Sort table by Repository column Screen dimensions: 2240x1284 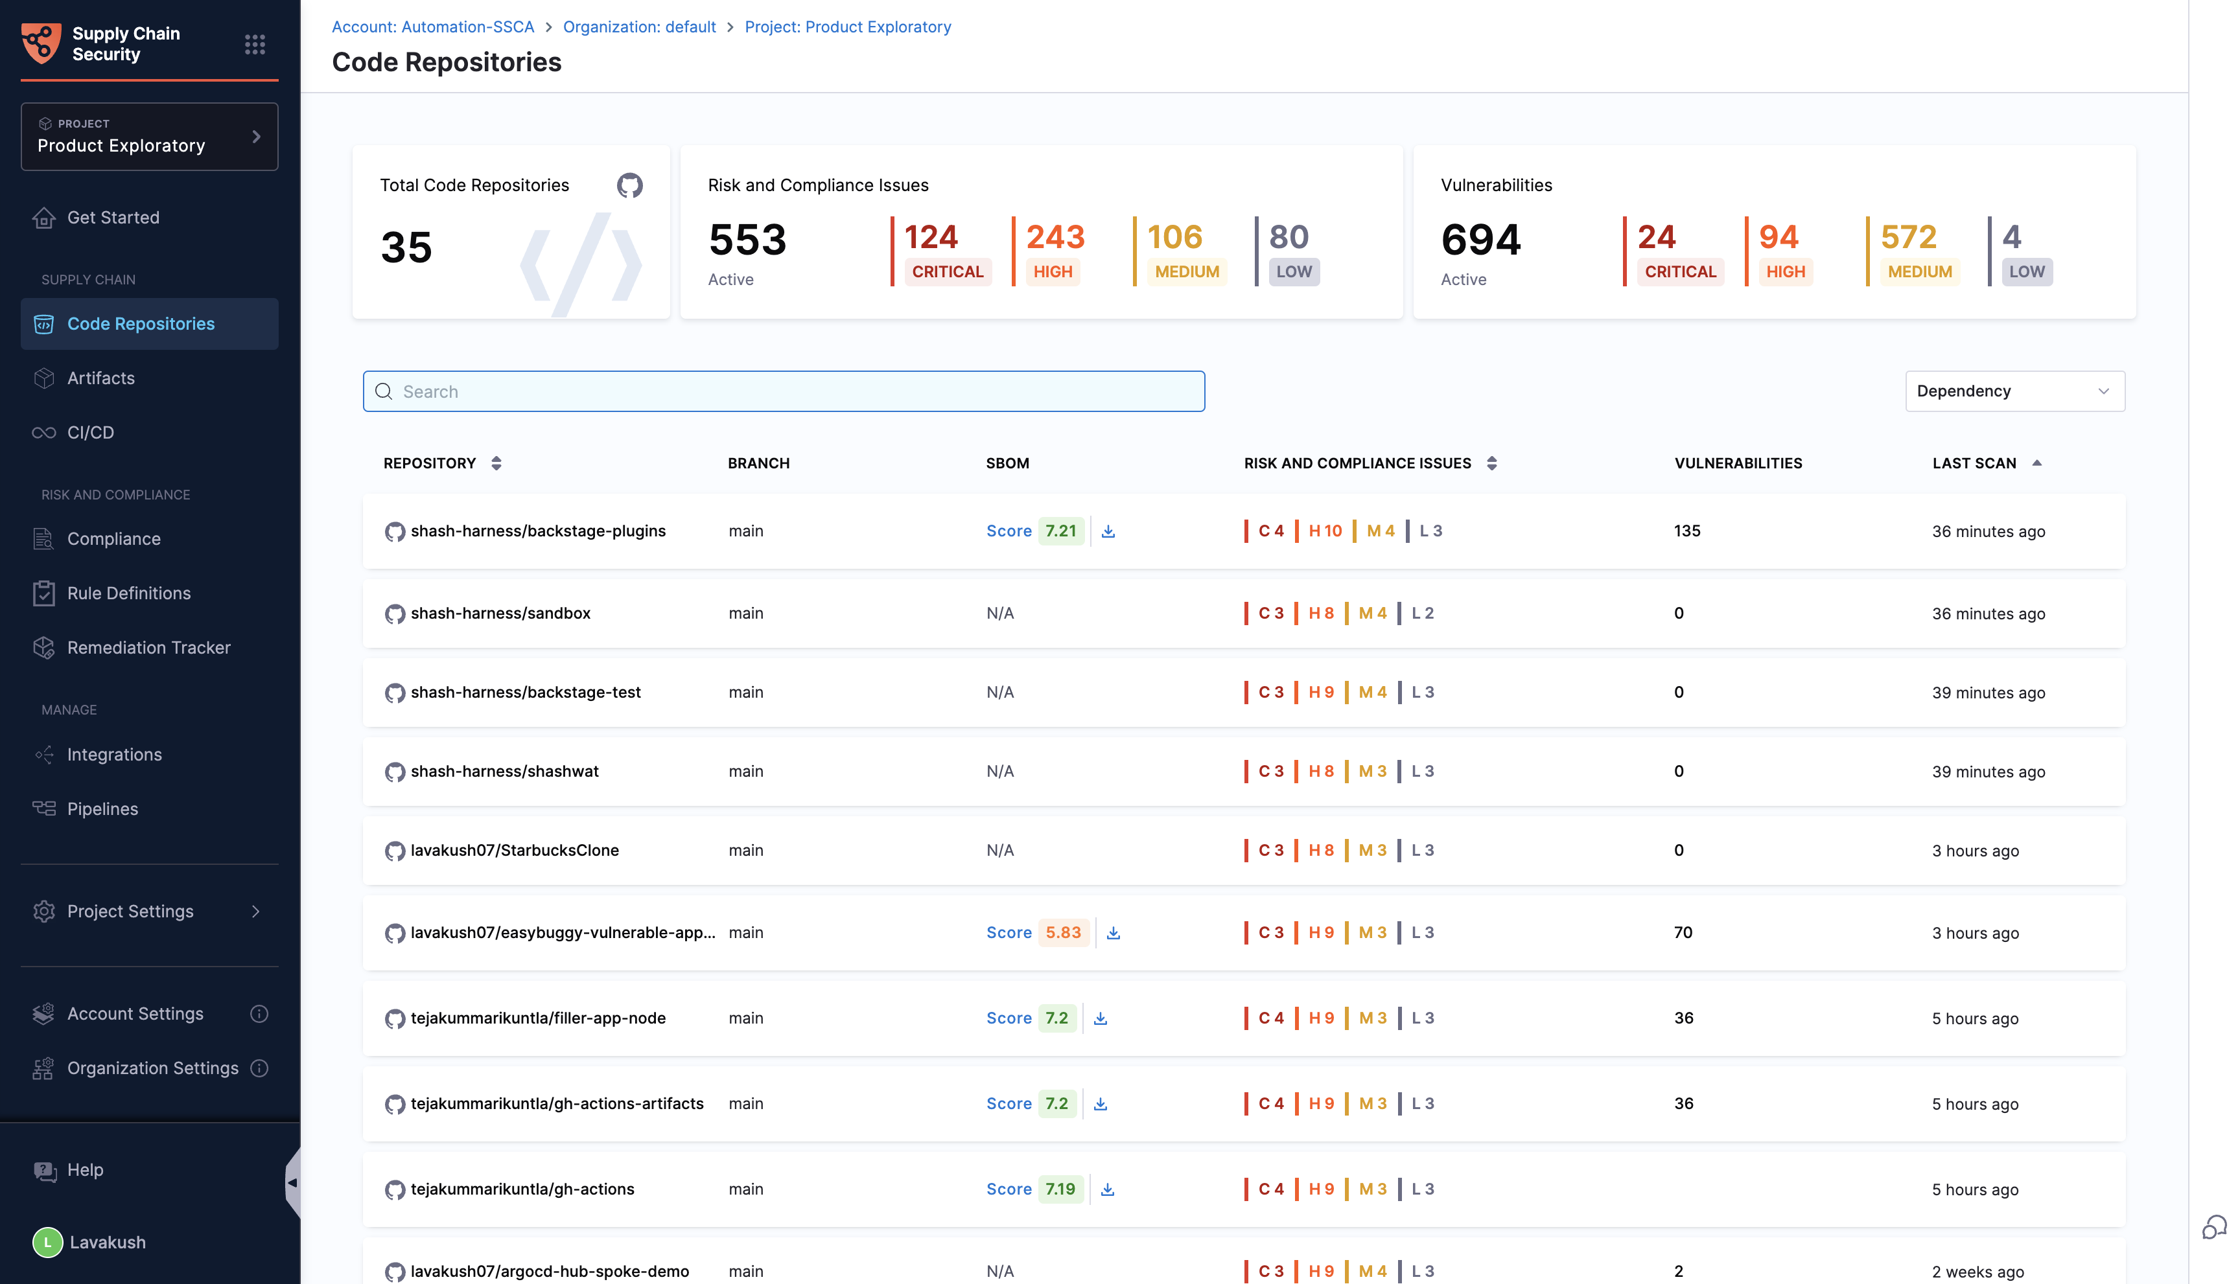[x=496, y=463]
